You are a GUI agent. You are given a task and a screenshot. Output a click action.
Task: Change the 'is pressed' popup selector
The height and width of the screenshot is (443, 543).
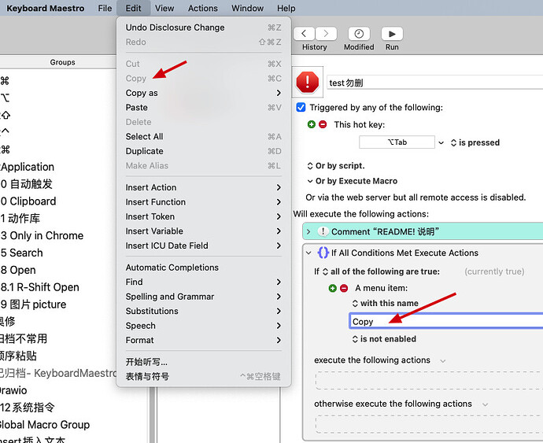click(x=475, y=142)
